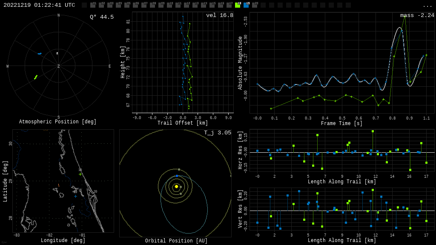Select the blue meteor streak in polar plot
This screenshot has width=436, height=245.
[40, 54]
